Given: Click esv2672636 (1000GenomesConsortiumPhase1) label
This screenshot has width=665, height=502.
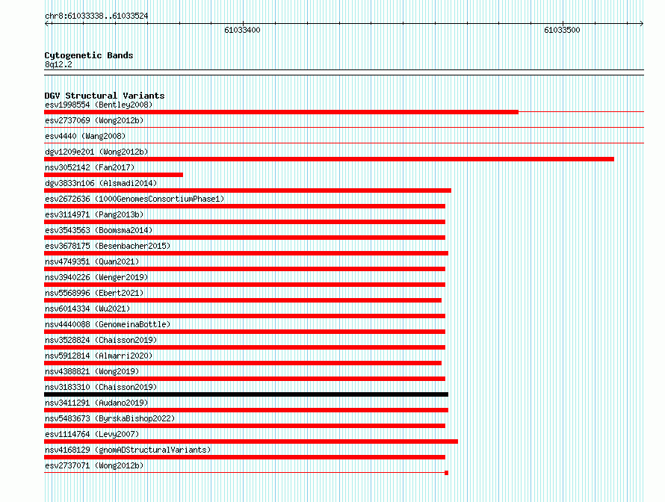Looking at the screenshot, I should pyautogui.click(x=134, y=199).
